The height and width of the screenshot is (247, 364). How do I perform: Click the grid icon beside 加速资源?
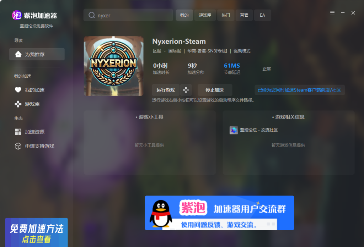pos(18,132)
